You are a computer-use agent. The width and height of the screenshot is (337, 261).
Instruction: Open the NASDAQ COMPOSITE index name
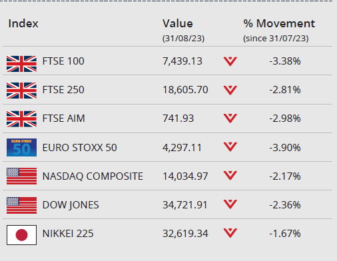[93, 176]
